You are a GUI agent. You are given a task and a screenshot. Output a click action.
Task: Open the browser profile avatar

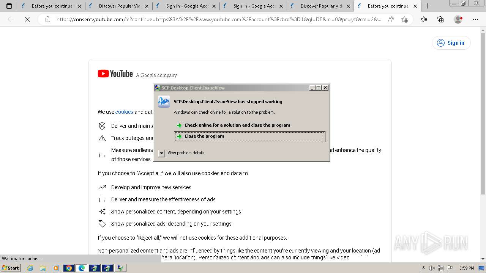(458, 19)
